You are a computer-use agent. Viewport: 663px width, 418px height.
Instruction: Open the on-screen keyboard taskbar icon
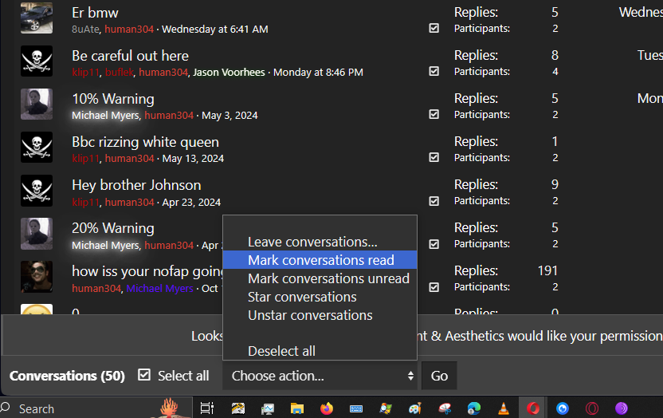tap(356, 408)
